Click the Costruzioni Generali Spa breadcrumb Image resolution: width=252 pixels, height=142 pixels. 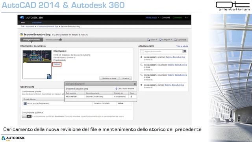48,26
